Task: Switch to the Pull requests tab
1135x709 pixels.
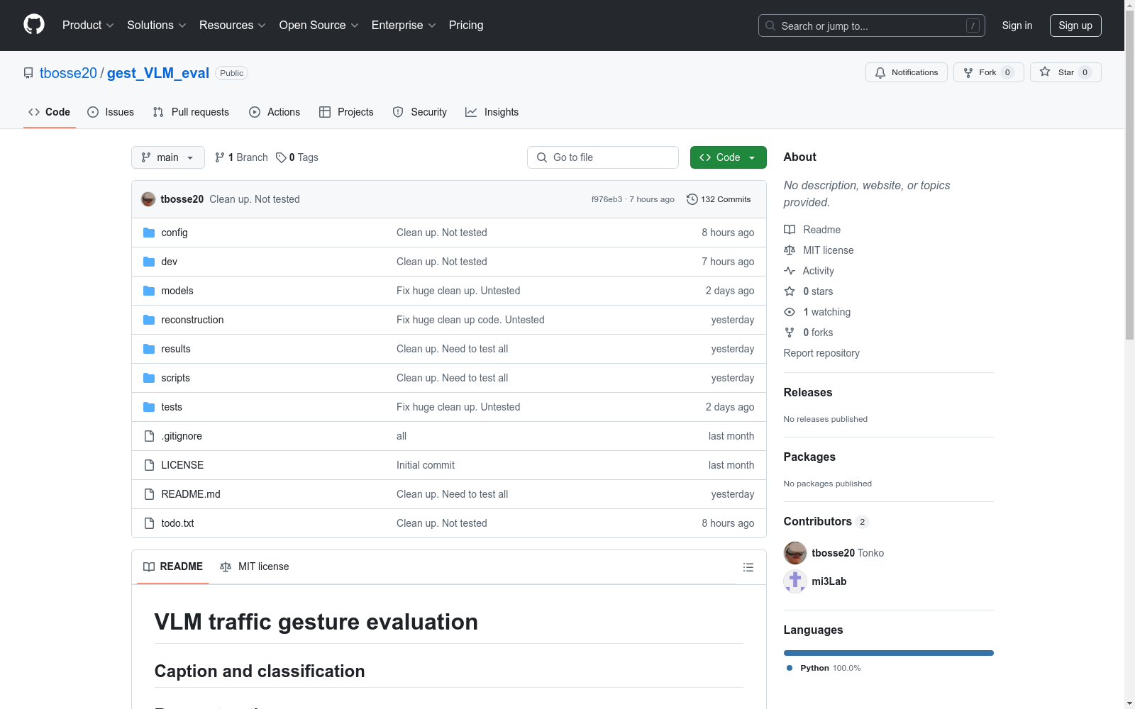Action: pyautogui.click(x=191, y=112)
